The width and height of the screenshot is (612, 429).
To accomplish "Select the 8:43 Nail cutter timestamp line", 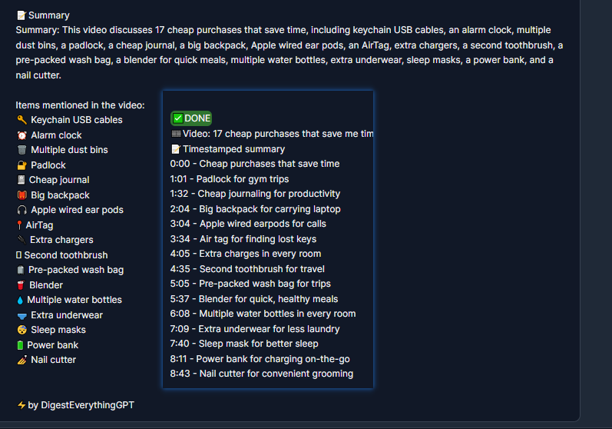I will click(262, 374).
